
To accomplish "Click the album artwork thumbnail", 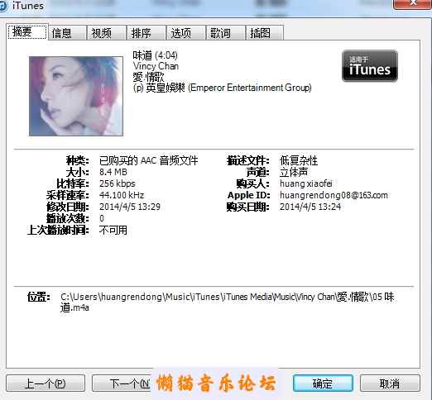I will click(x=76, y=96).
